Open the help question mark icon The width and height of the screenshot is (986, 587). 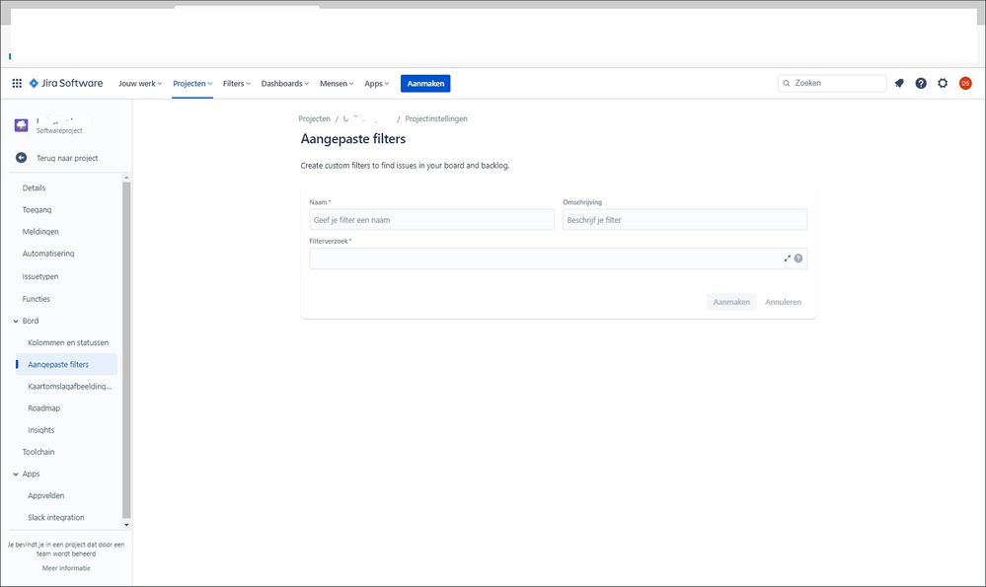pos(921,83)
